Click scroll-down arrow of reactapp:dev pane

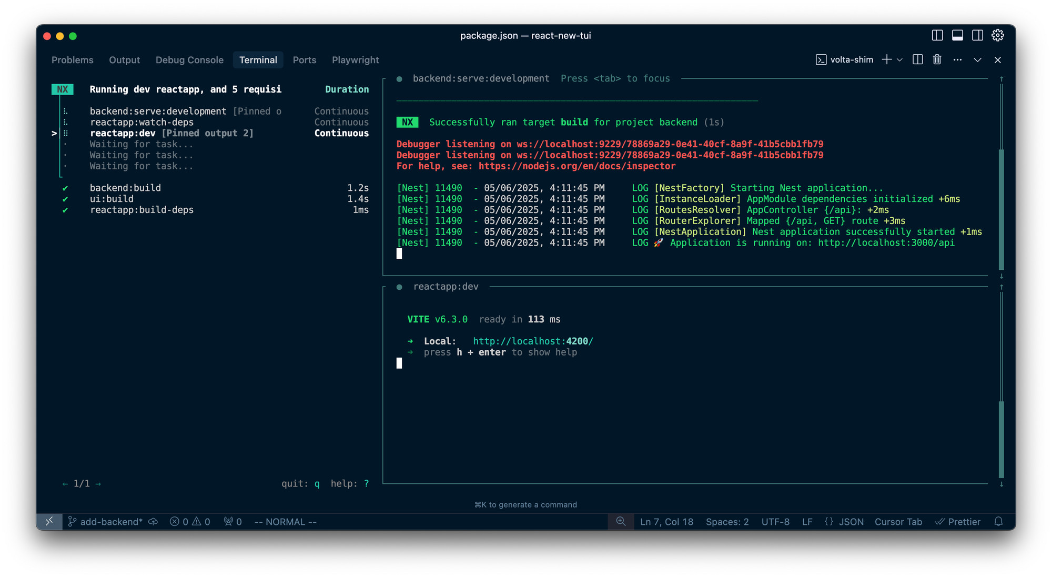click(x=1002, y=484)
